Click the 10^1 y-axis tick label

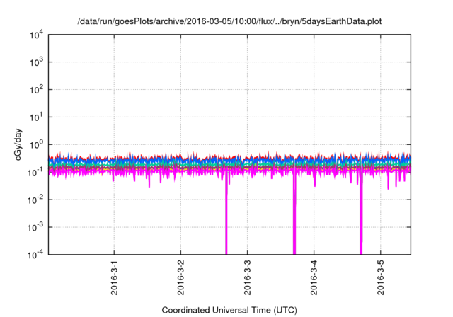(x=36, y=117)
